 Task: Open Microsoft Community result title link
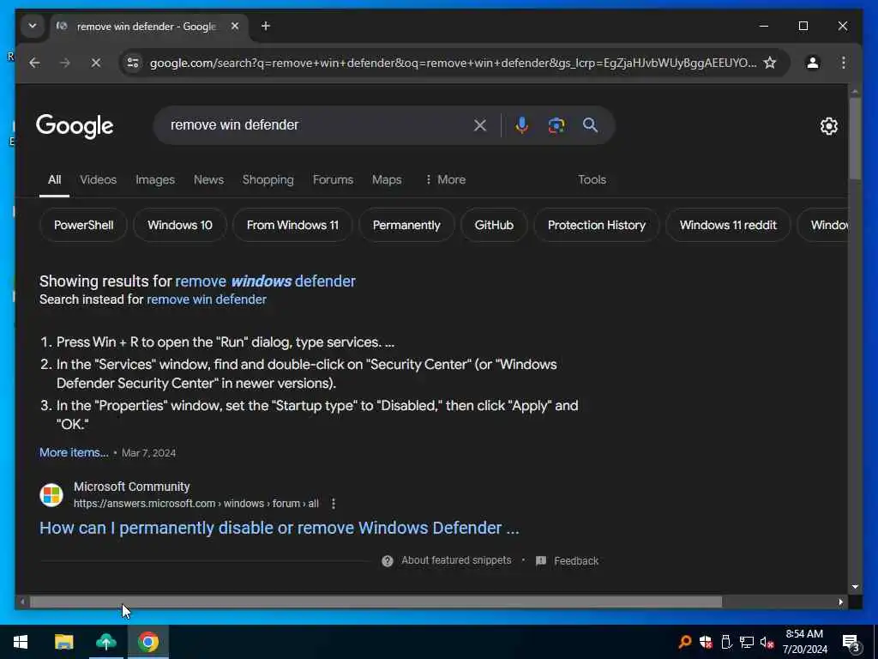[279, 528]
